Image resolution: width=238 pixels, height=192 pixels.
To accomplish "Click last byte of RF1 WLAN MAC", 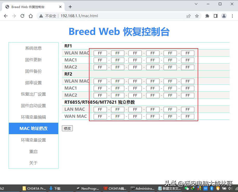I will pos(188,53).
